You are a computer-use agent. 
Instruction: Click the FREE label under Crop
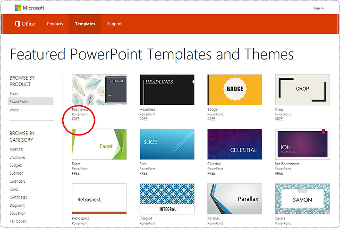[x=279, y=119]
